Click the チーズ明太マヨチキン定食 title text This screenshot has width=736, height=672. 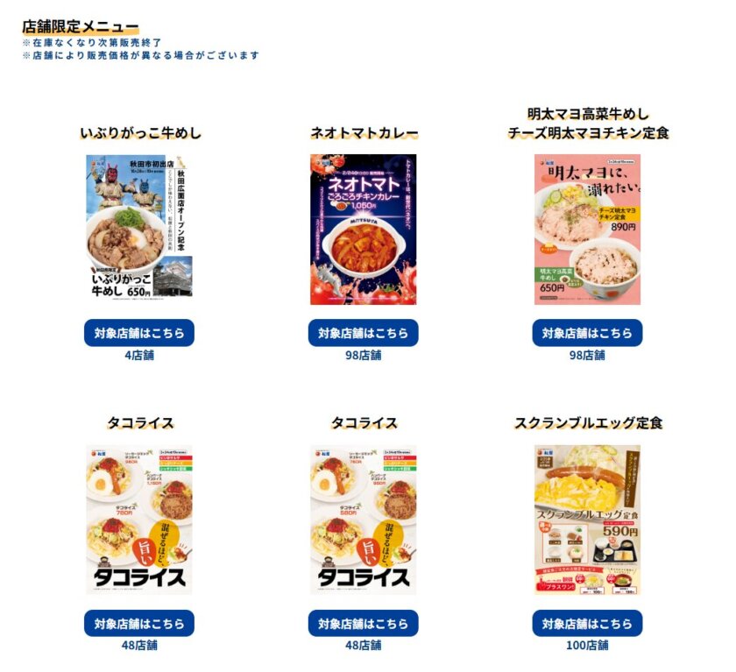(x=588, y=133)
